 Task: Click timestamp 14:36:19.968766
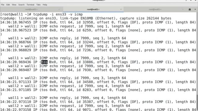[16, 42]
